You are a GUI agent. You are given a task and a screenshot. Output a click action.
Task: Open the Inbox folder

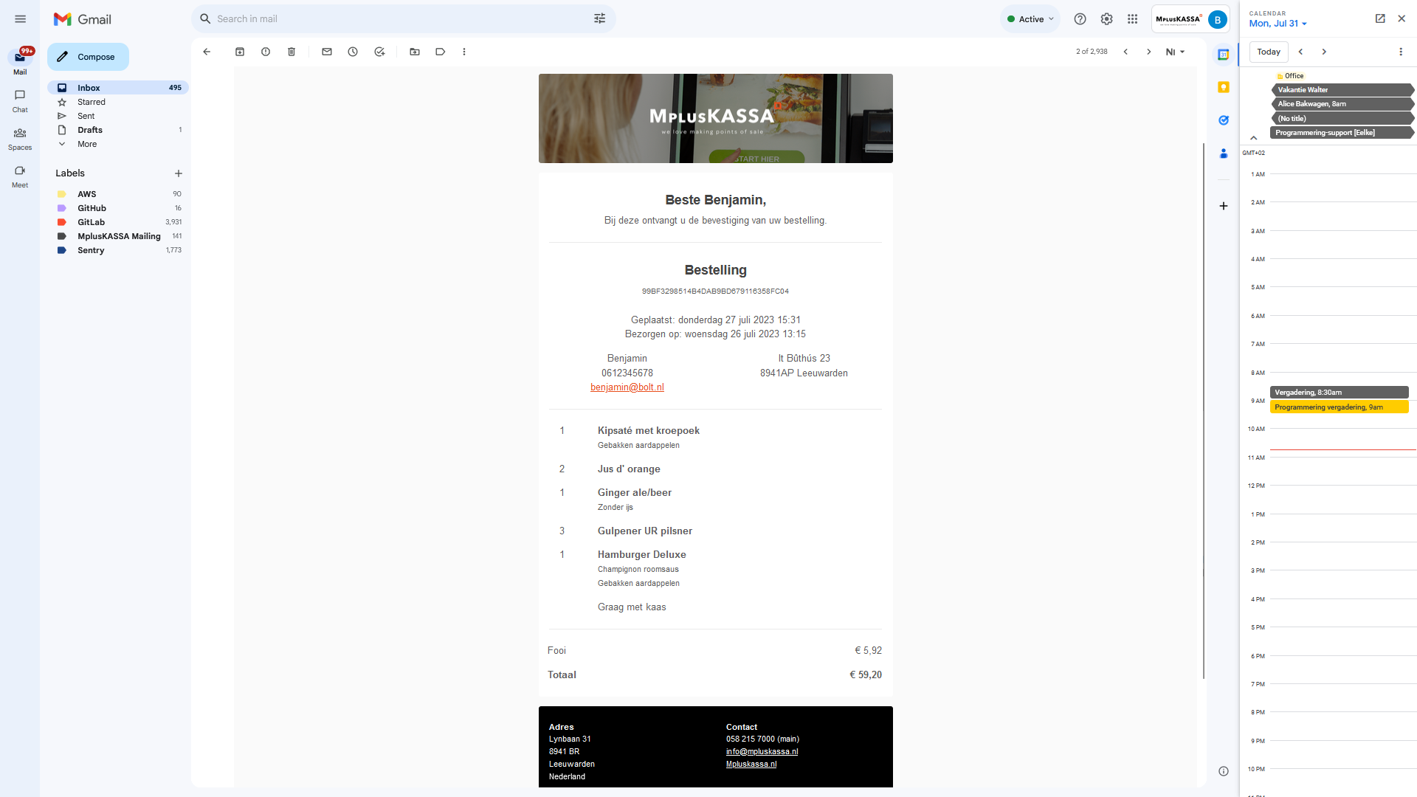coord(118,88)
